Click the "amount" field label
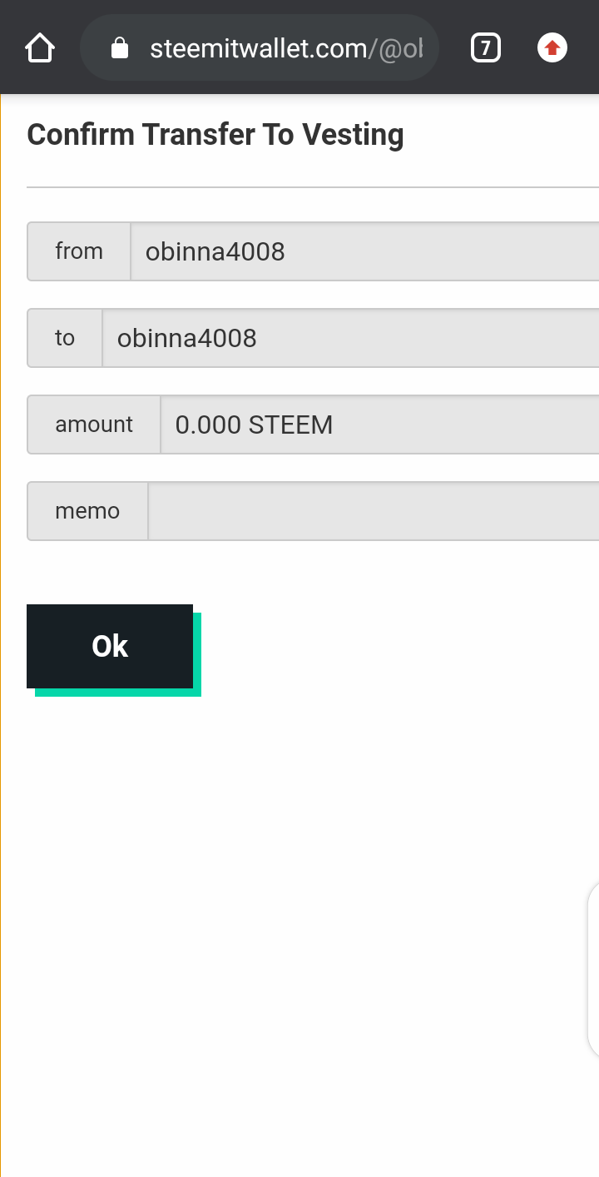The height and width of the screenshot is (1177, 599). coord(94,425)
